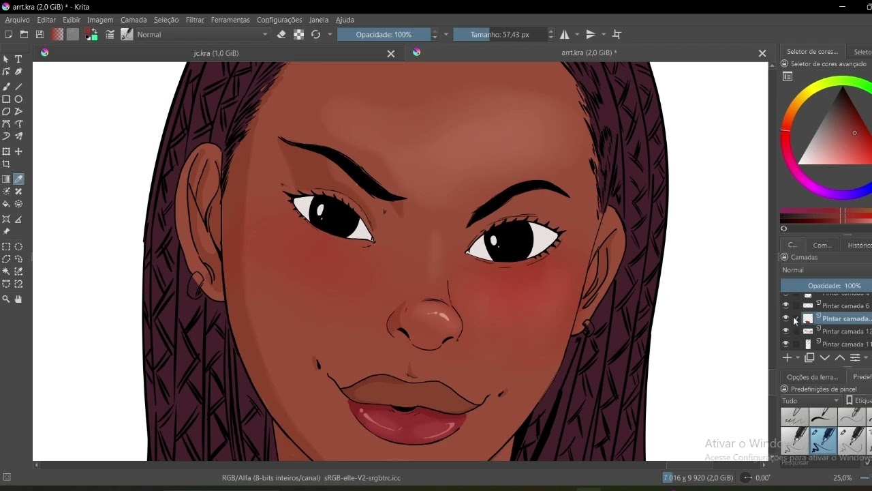Open the Opções da ferra... tab
This screenshot has height=491, width=872.
point(812,377)
